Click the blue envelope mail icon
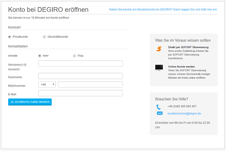The height and width of the screenshot is (151, 226). [x=160, y=113]
